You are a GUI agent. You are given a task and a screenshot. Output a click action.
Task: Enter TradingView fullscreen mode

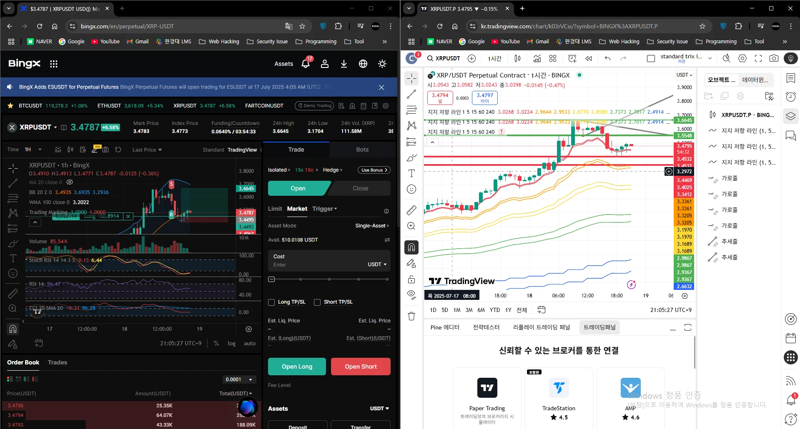point(758,58)
